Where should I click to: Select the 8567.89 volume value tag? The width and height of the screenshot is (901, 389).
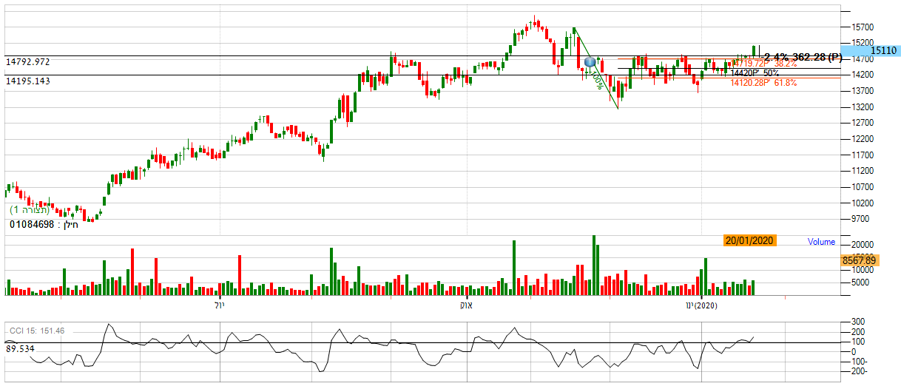point(859,260)
